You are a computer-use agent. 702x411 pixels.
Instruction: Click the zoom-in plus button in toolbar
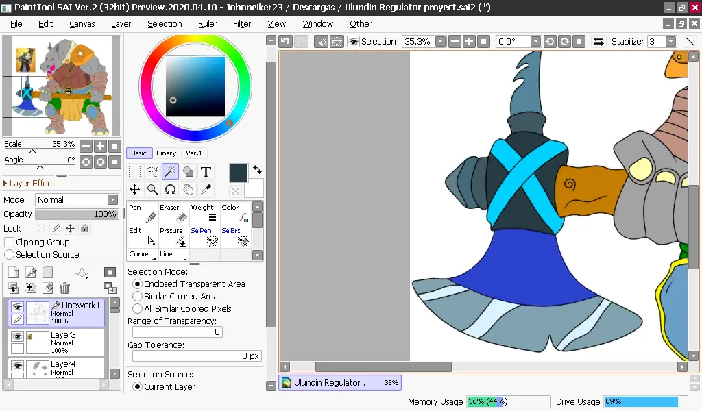[469, 42]
